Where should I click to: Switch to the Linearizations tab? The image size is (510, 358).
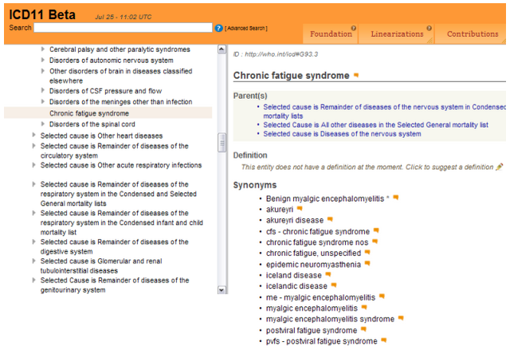tap(398, 34)
